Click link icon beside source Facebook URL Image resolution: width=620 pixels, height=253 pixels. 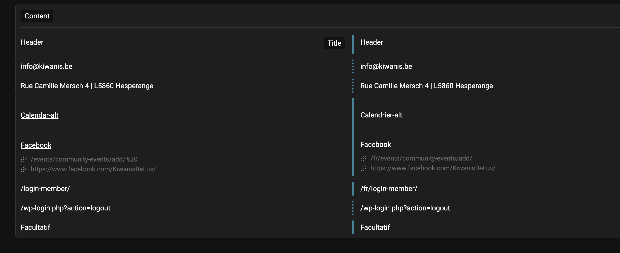click(24, 169)
